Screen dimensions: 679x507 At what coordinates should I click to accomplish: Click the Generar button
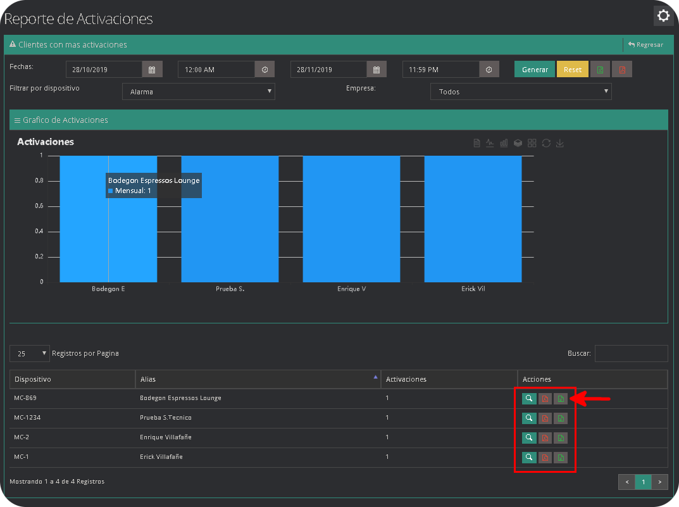click(535, 70)
